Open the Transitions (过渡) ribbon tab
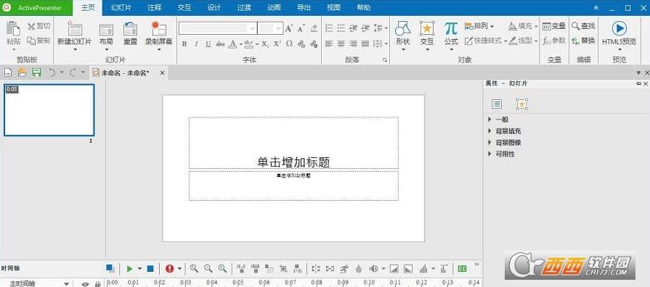 (244, 7)
